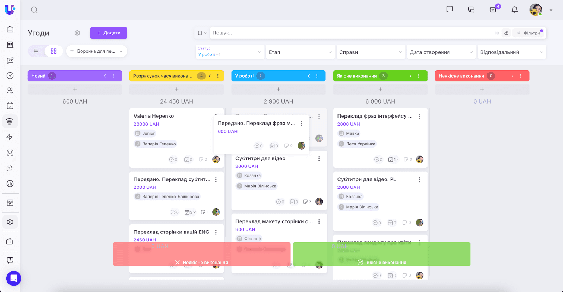Open the analytics chart icon in sidebar
The width and height of the screenshot is (563, 292).
point(10,184)
